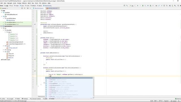Click the Search Everywhere magnifier icon
The image size is (181, 102).
(x=178, y=6)
